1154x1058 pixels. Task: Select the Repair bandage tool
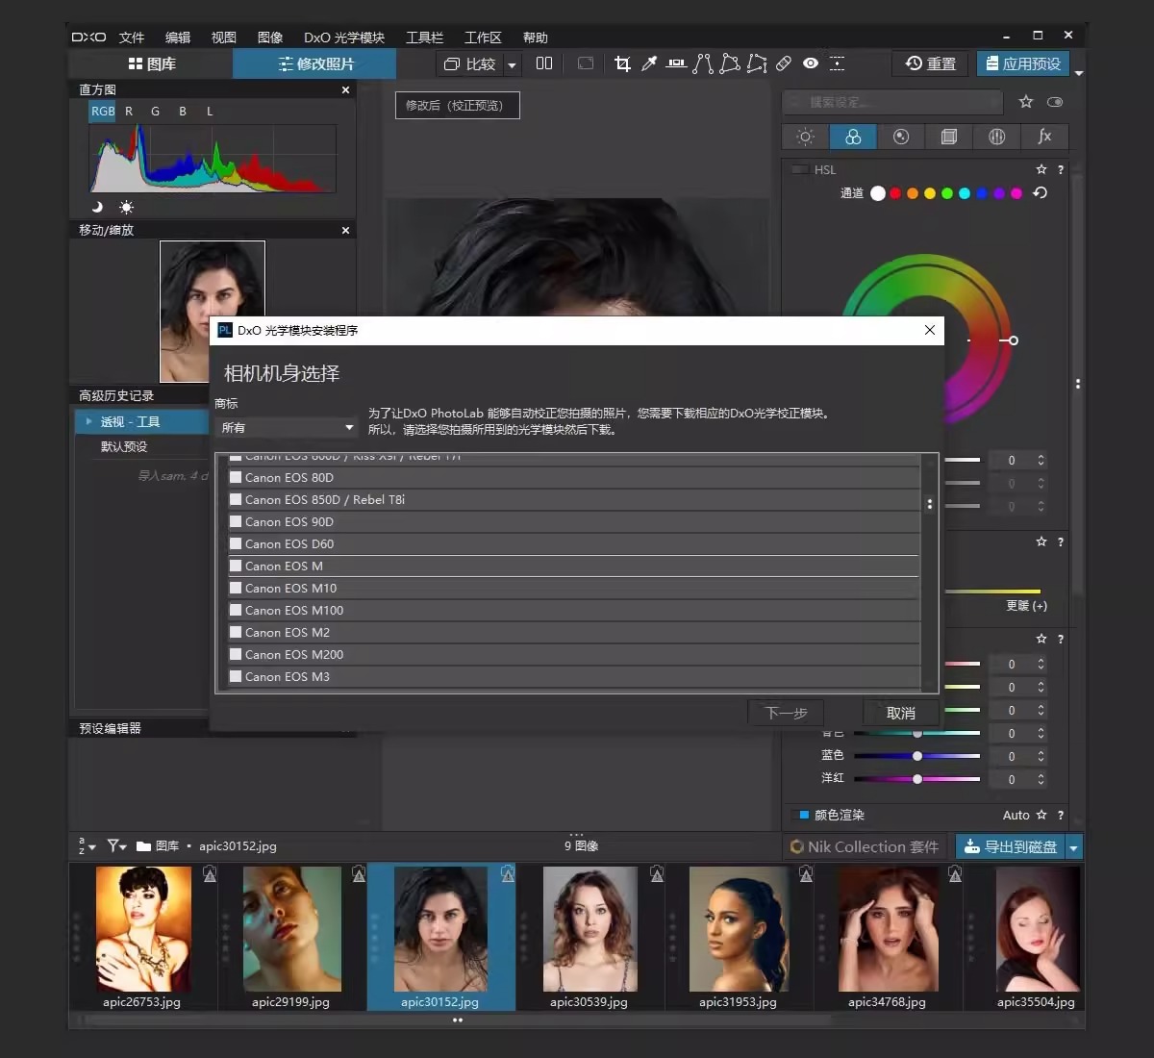pyautogui.click(x=784, y=63)
